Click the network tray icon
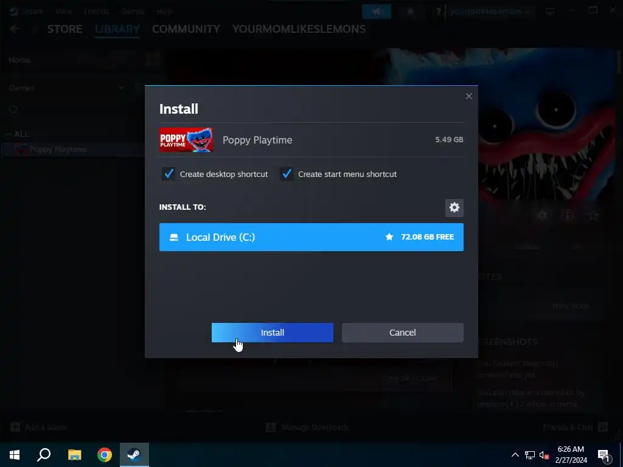This screenshot has width=623, height=467. (x=530, y=455)
